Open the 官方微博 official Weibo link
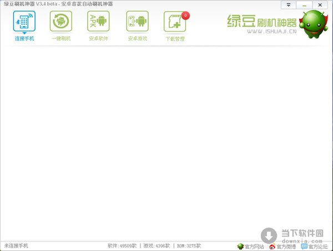This screenshot has width=333, height=251. click(286, 247)
